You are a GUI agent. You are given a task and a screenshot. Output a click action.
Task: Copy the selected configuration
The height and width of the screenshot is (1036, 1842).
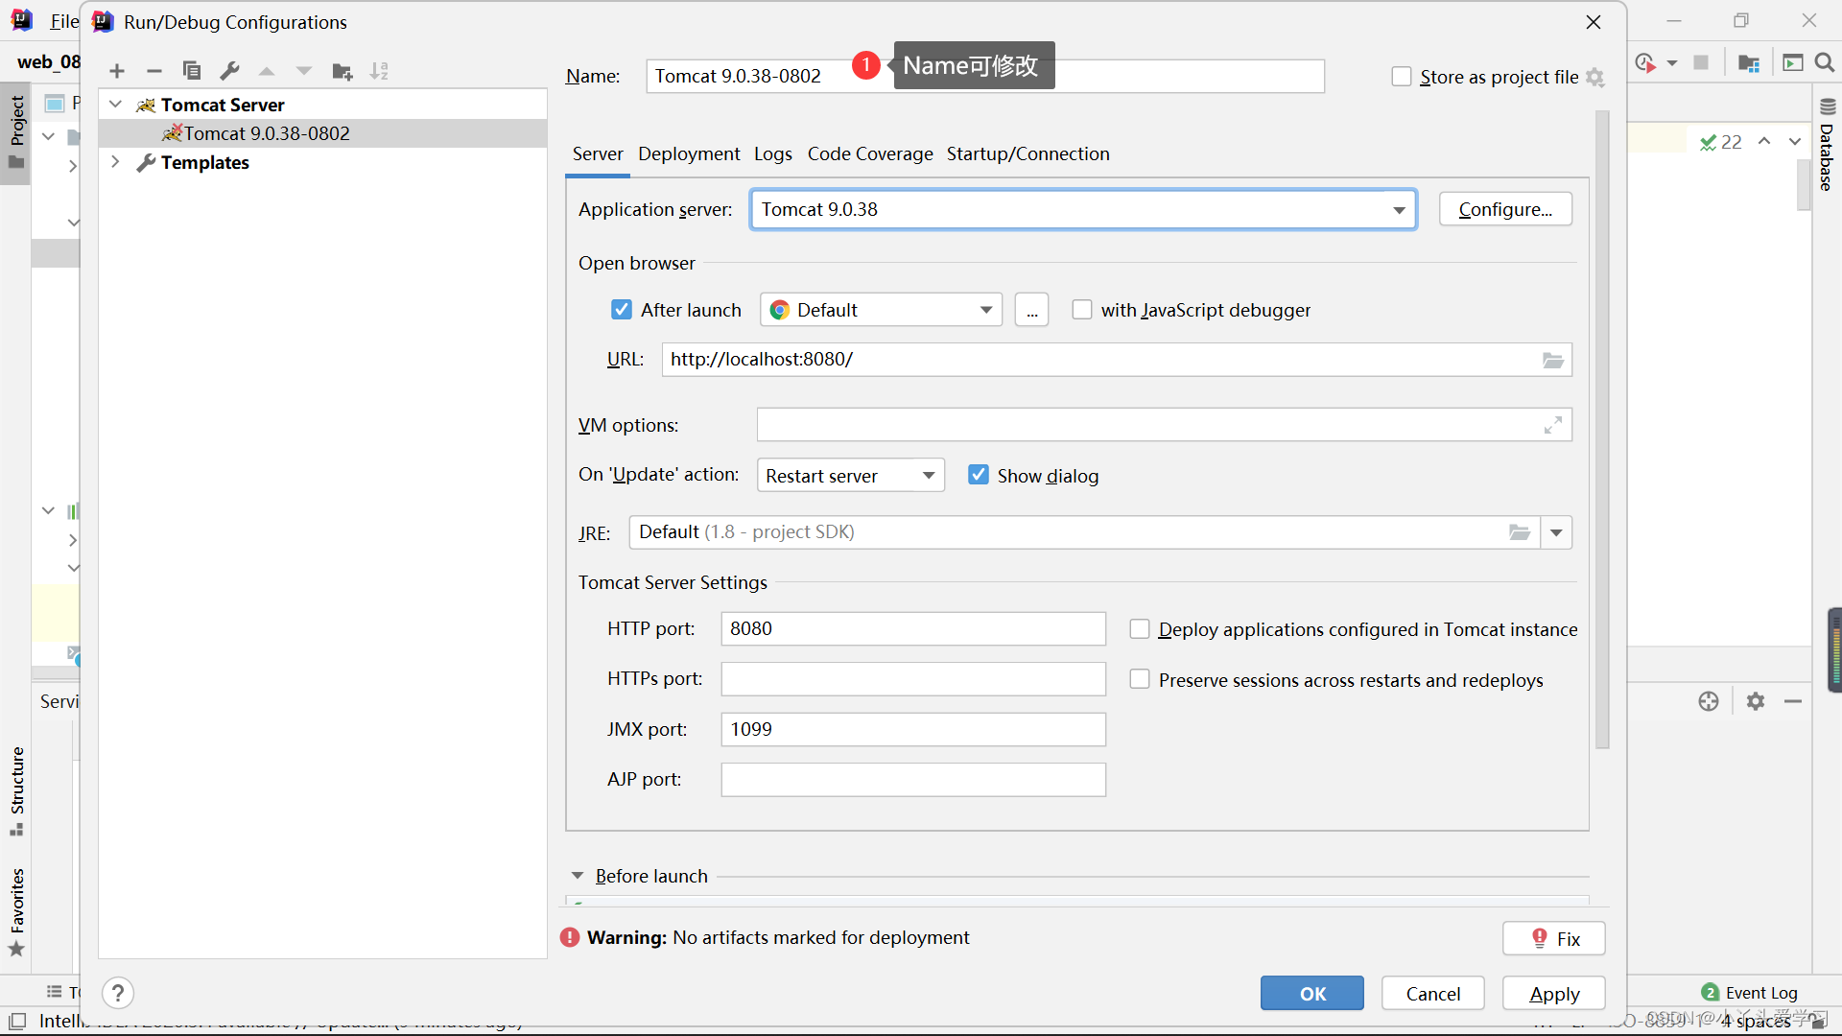(192, 71)
